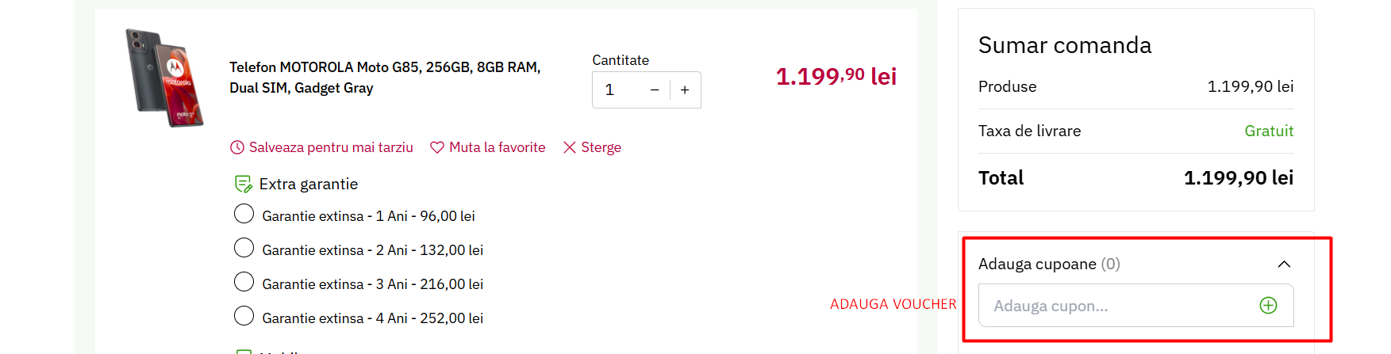Click the Muta la favorite link text
This screenshot has height=354, width=1391.
pos(497,147)
